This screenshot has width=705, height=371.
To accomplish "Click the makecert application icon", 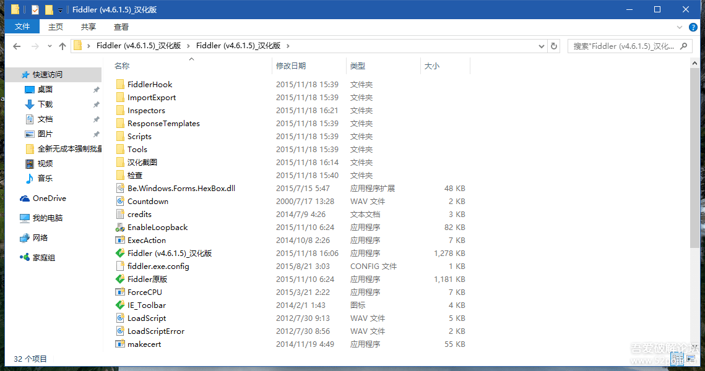I will click(x=119, y=344).
